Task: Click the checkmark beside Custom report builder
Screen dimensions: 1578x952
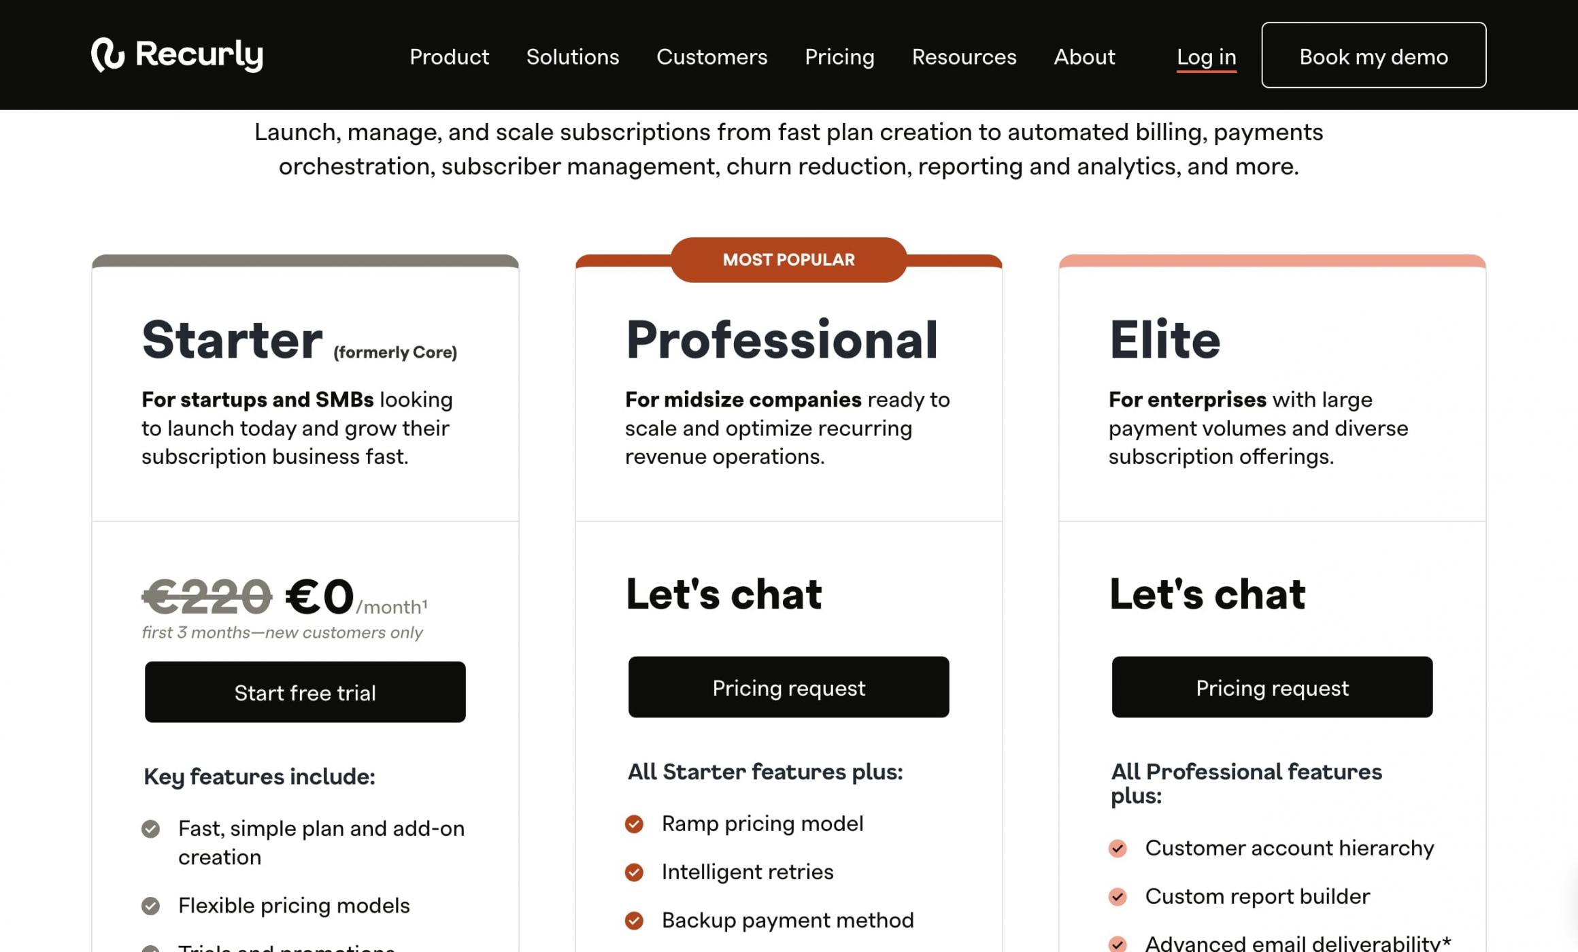Action: coord(1118,897)
